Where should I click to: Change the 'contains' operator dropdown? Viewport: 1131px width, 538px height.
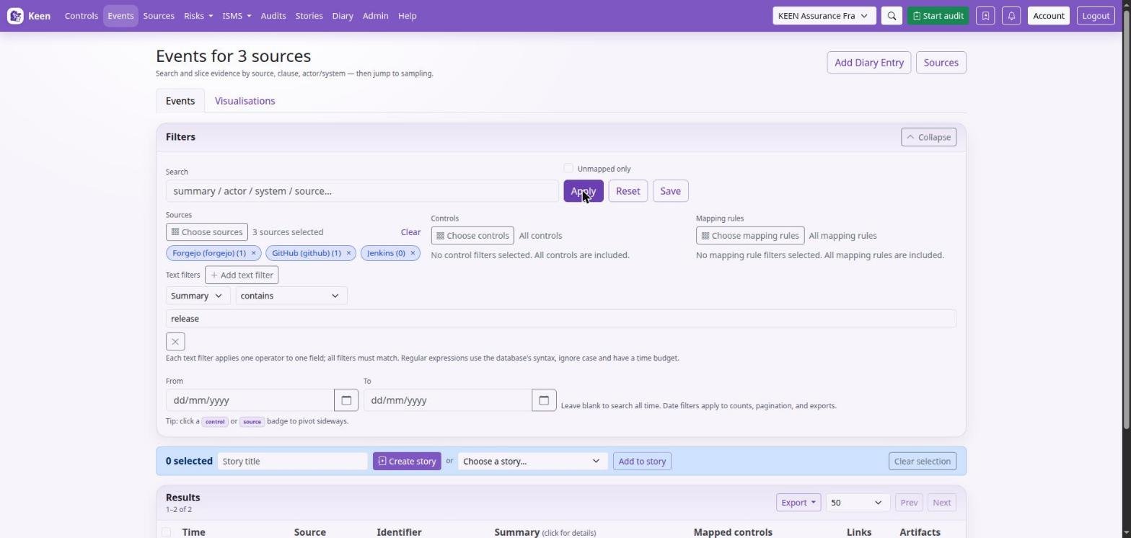tap(291, 296)
